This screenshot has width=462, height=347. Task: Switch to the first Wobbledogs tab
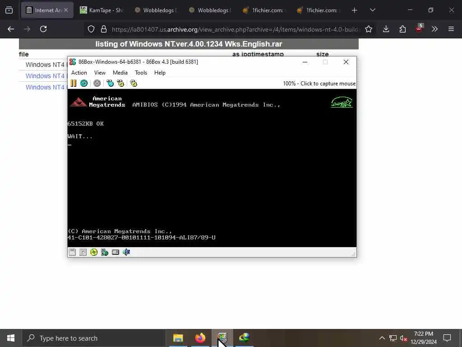[x=155, y=10]
